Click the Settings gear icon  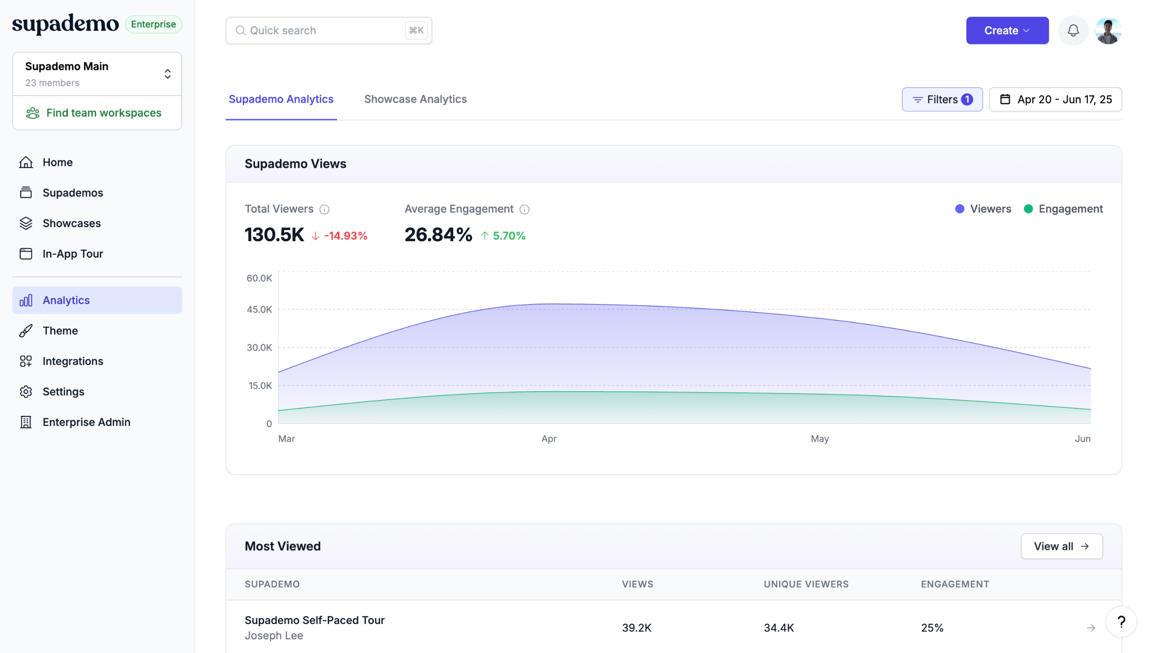(x=26, y=392)
